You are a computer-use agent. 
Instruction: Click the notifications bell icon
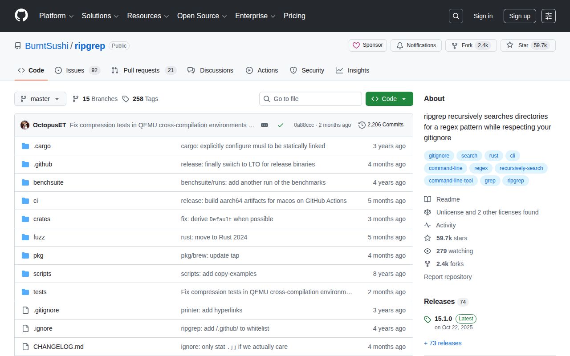[399, 45]
